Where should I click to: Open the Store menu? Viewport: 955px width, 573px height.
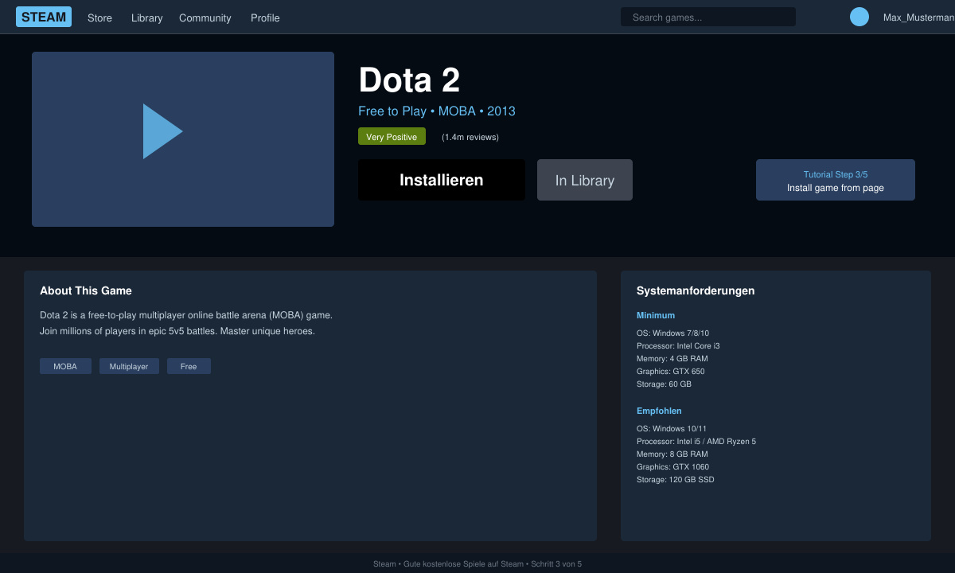pyautogui.click(x=99, y=18)
